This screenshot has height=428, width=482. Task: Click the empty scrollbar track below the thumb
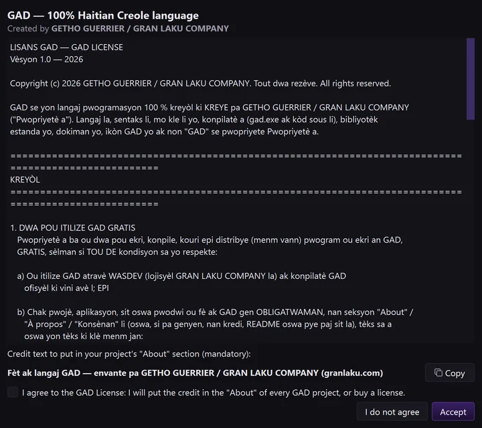tap(471, 230)
